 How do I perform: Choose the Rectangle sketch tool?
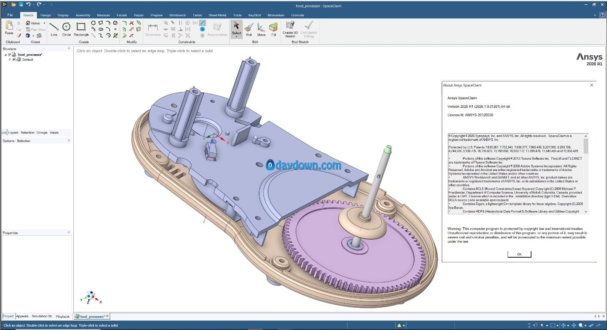pyautogui.click(x=81, y=29)
